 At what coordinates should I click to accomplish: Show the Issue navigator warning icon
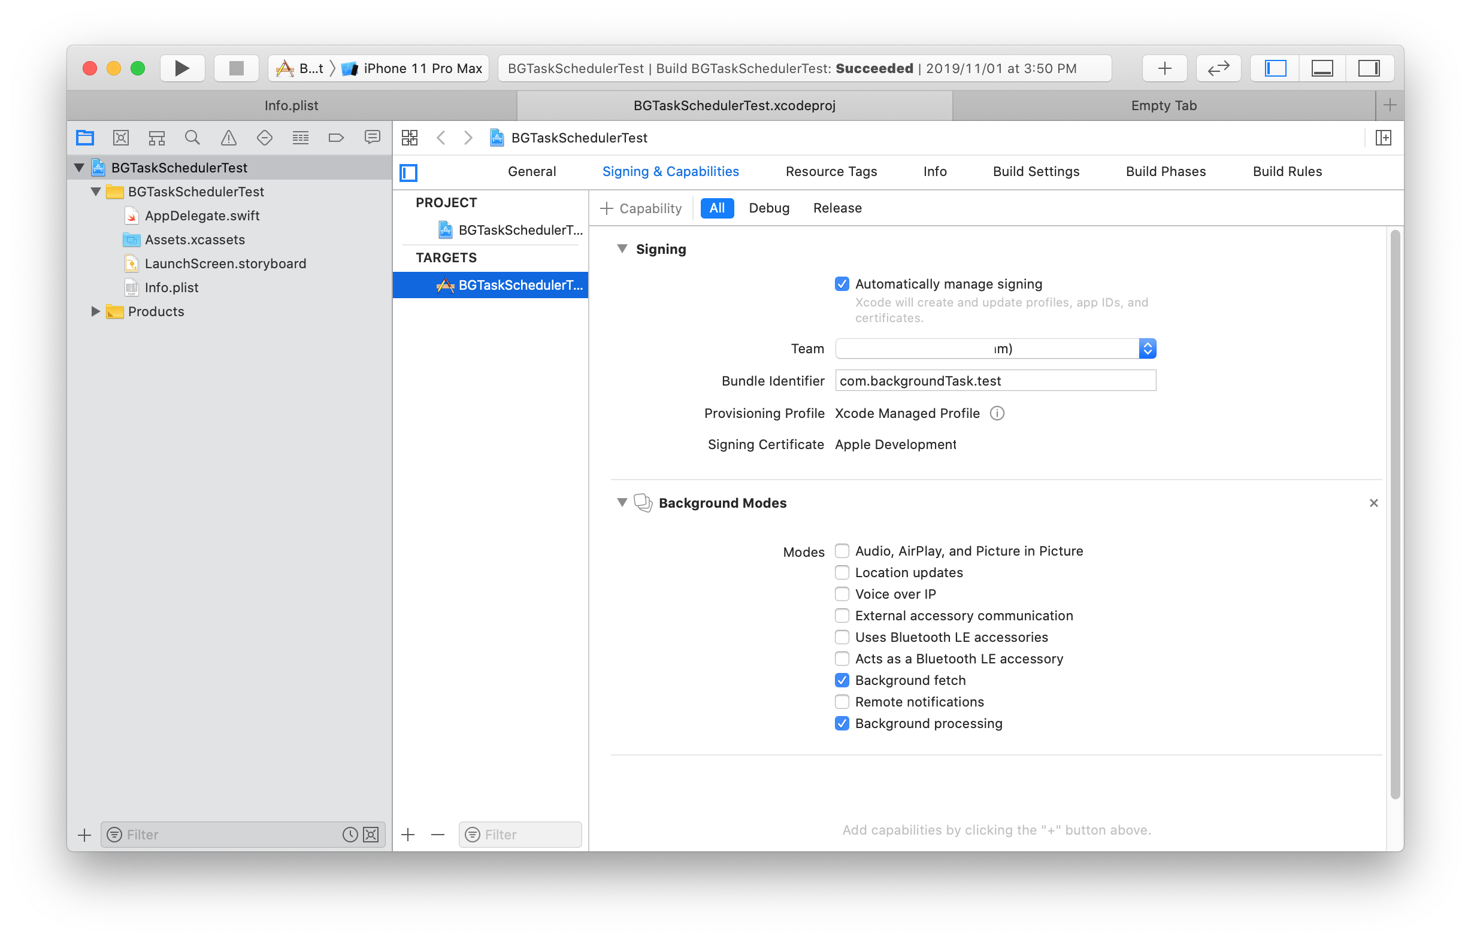click(x=228, y=138)
